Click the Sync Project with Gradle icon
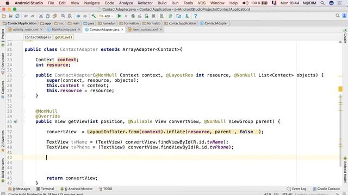The width and height of the screenshot is (348, 195). (170, 16)
